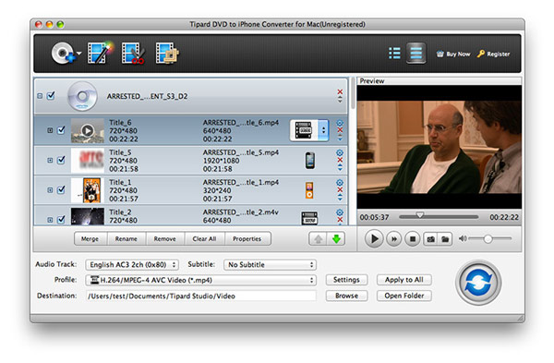This screenshot has height=363, width=554.
Task: Open the Load DVD dropdown arrow
Action: (x=79, y=54)
